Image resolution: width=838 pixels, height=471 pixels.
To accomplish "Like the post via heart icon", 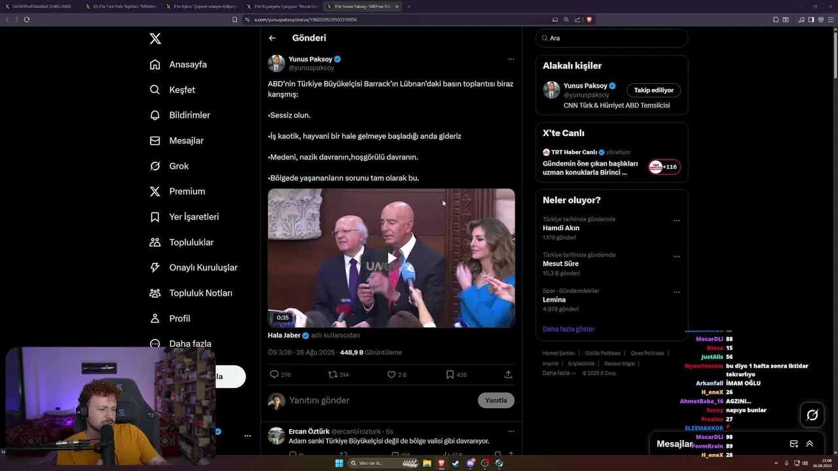I will point(392,375).
